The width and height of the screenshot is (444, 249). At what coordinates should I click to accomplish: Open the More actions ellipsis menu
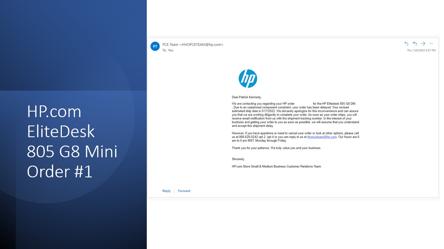point(431,43)
